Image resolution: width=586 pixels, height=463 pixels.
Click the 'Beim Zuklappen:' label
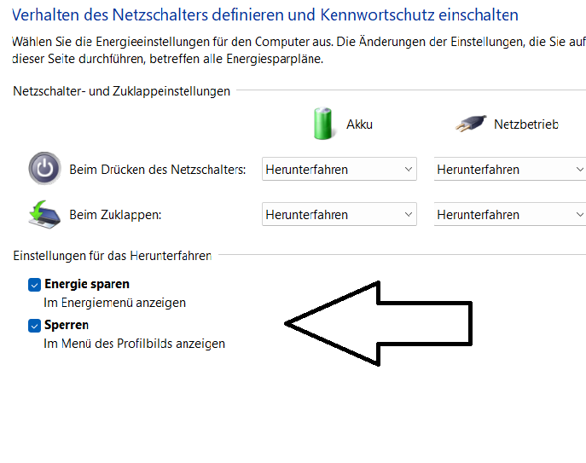(x=115, y=215)
